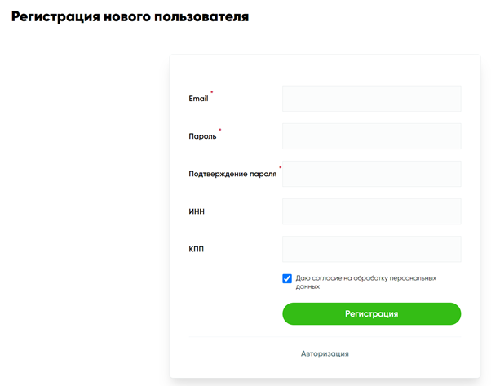
Task: Click the КПП label text
Action: 197,249
